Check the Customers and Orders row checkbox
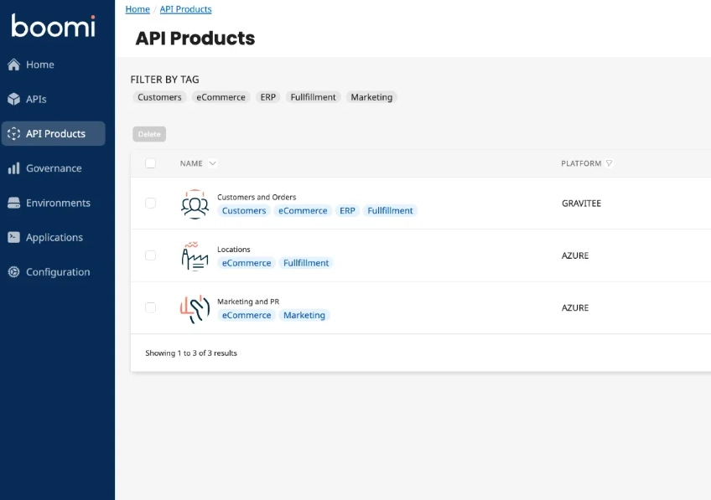The height and width of the screenshot is (500, 711). coord(151,203)
